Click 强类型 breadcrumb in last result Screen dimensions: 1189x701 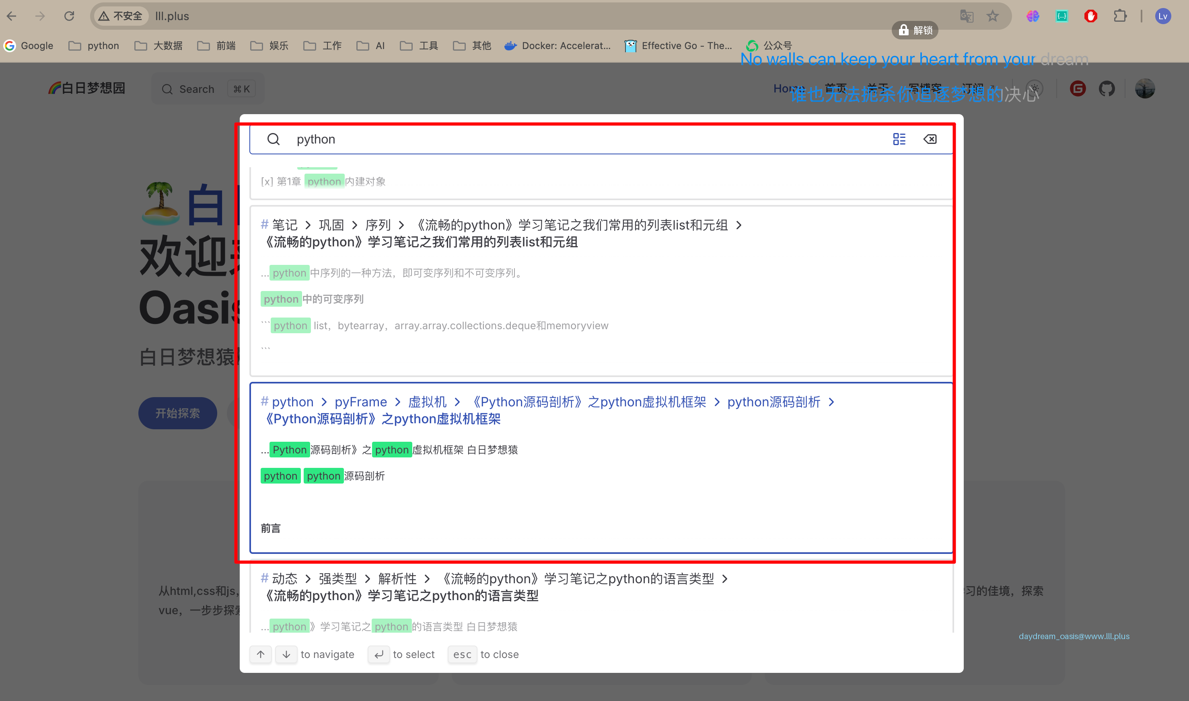[x=337, y=578]
